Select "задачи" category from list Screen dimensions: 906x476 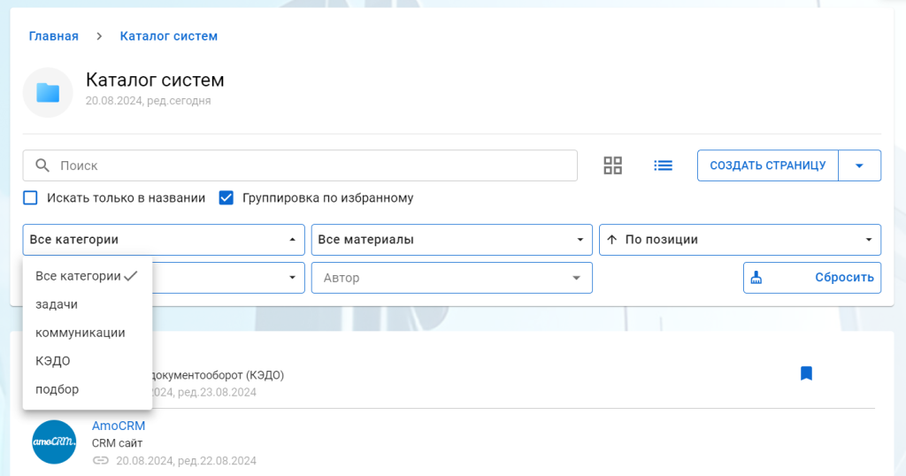coord(57,304)
